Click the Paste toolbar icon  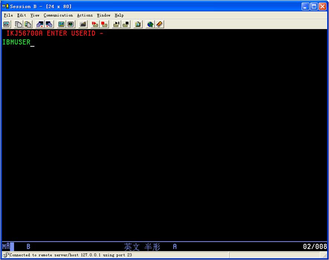point(28,25)
